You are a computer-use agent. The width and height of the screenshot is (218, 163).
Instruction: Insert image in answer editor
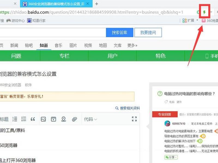(43, 119)
